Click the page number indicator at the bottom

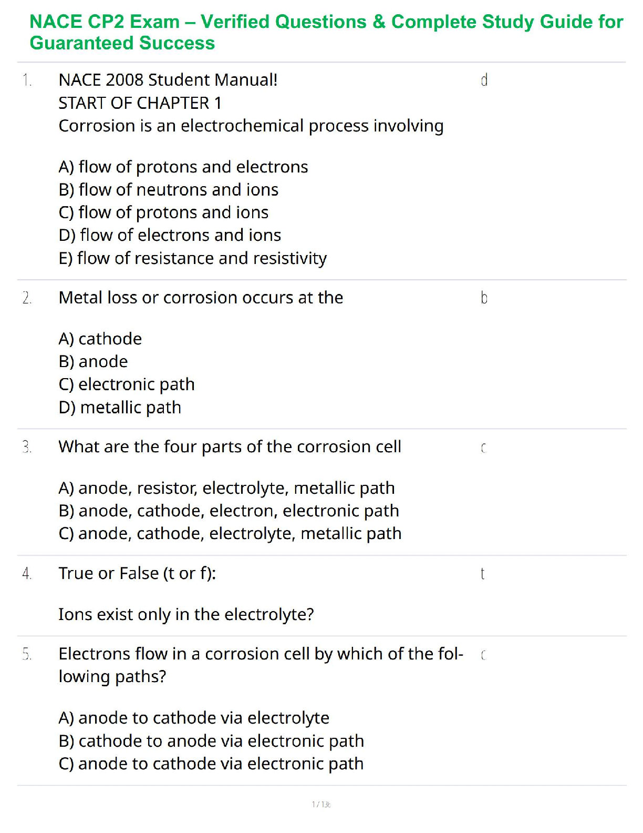coord(321,804)
